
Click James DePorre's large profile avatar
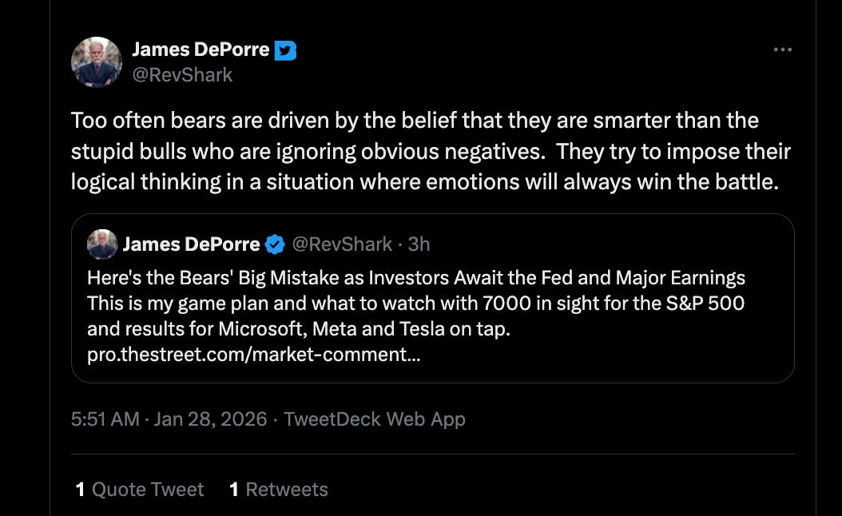tap(97, 62)
